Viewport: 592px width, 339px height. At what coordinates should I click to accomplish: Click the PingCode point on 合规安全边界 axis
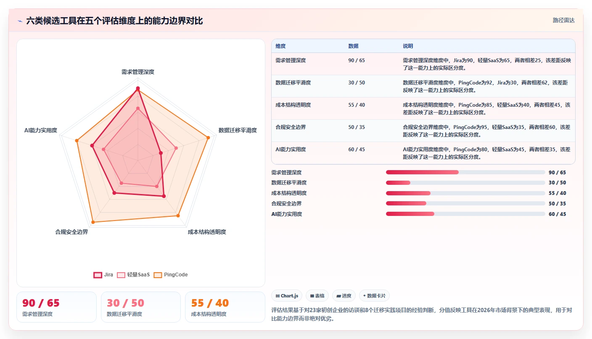(93, 222)
